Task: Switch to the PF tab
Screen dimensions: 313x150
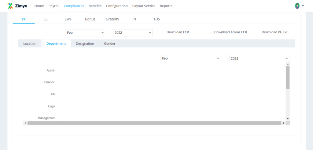Action: pyautogui.click(x=24, y=19)
